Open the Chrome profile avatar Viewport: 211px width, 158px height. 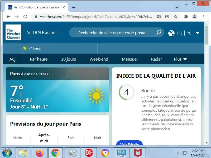195,17
